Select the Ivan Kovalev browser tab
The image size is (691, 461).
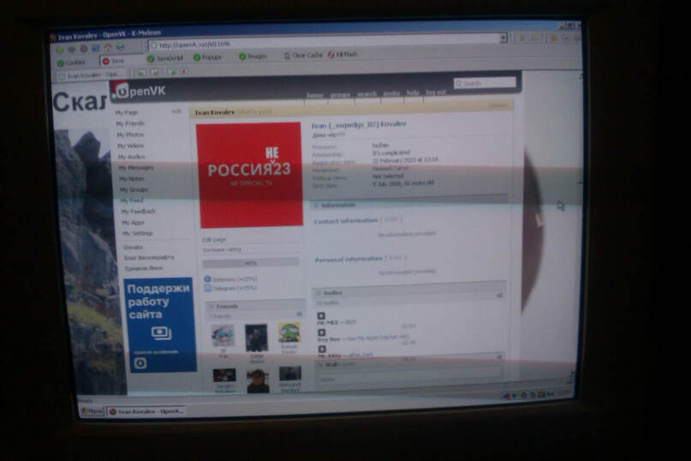pos(92,75)
